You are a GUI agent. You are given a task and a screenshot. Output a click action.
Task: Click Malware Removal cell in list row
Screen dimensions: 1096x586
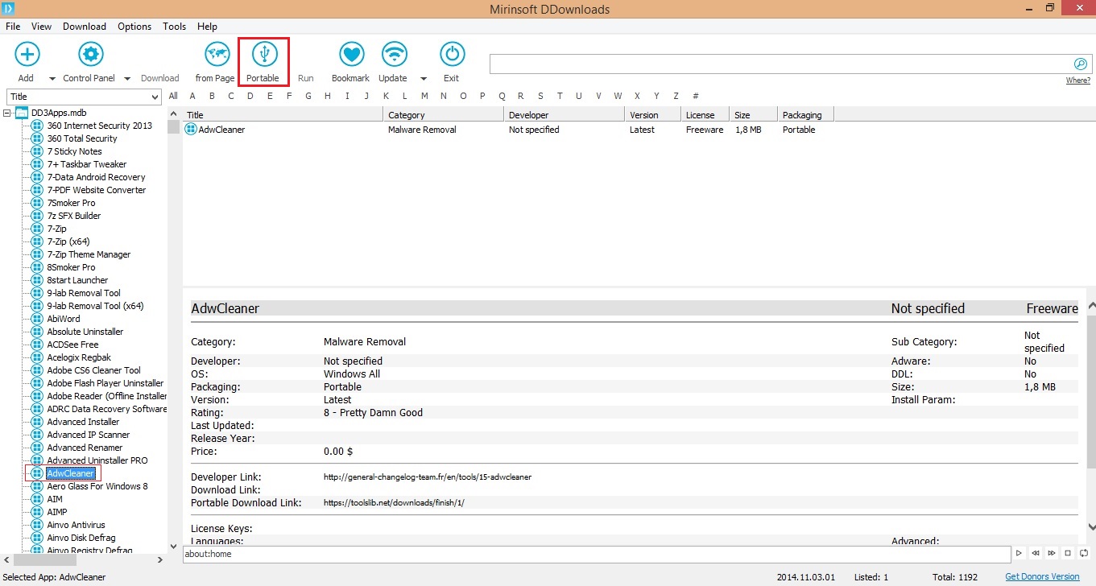pyautogui.click(x=422, y=130)
